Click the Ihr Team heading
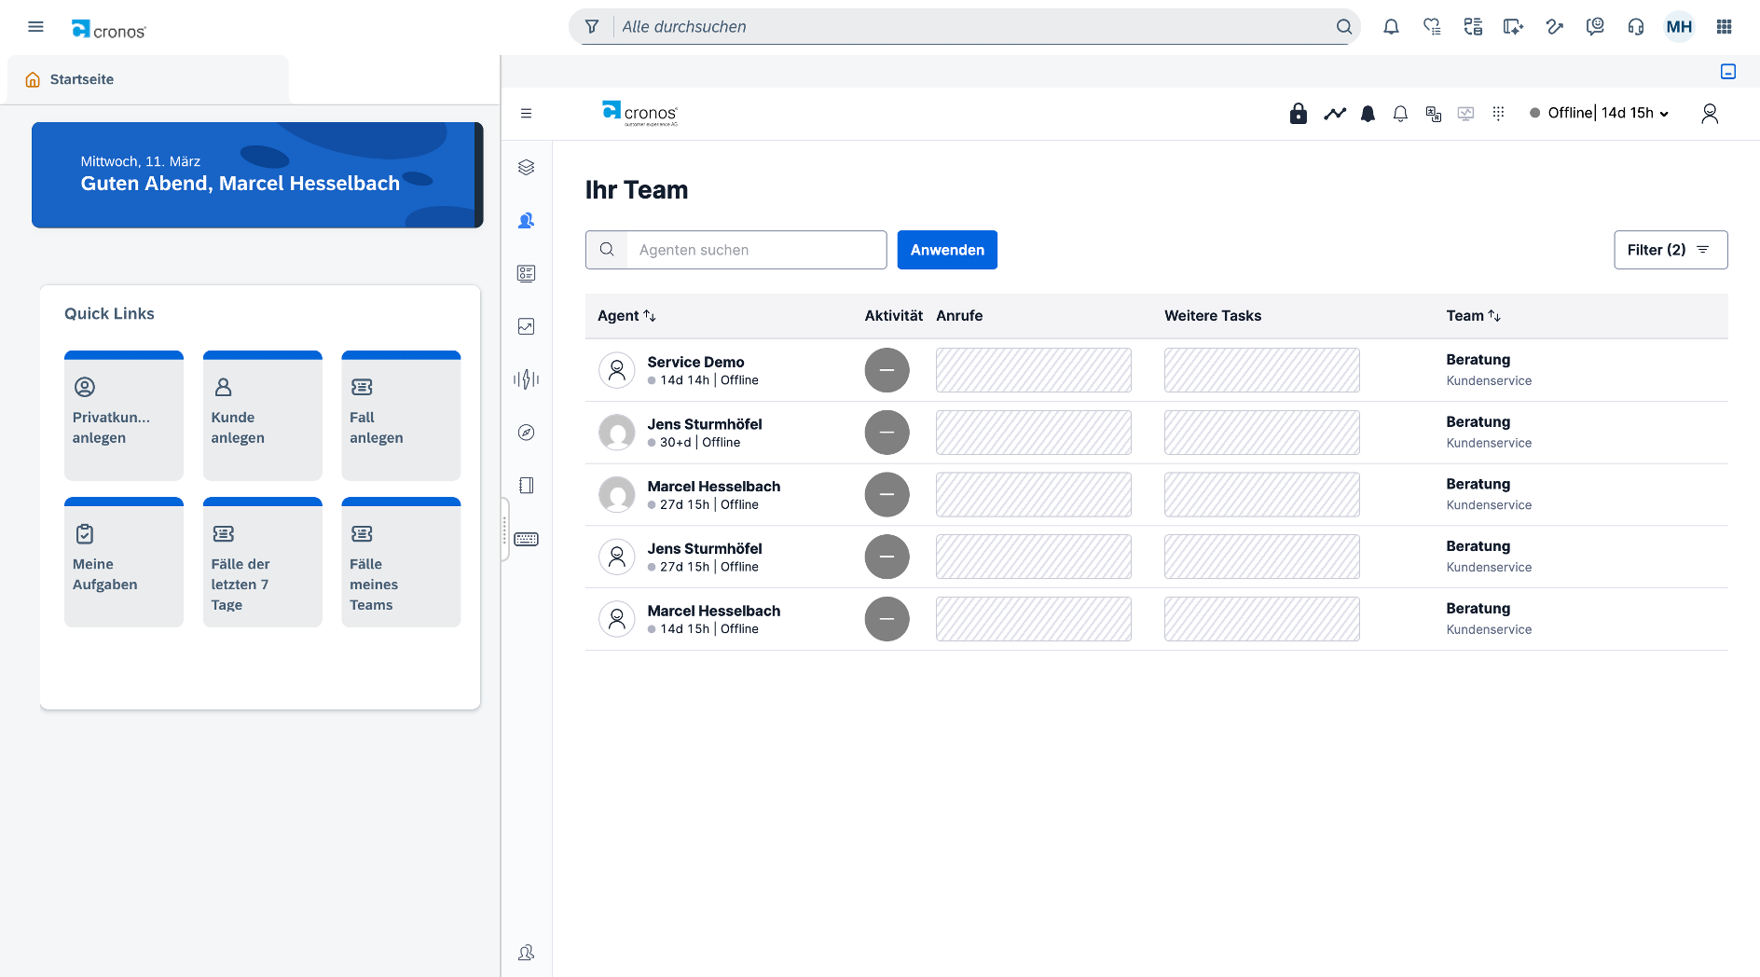Image resolution: width=1760 pixels, height=977 pixels. [637, 190]
